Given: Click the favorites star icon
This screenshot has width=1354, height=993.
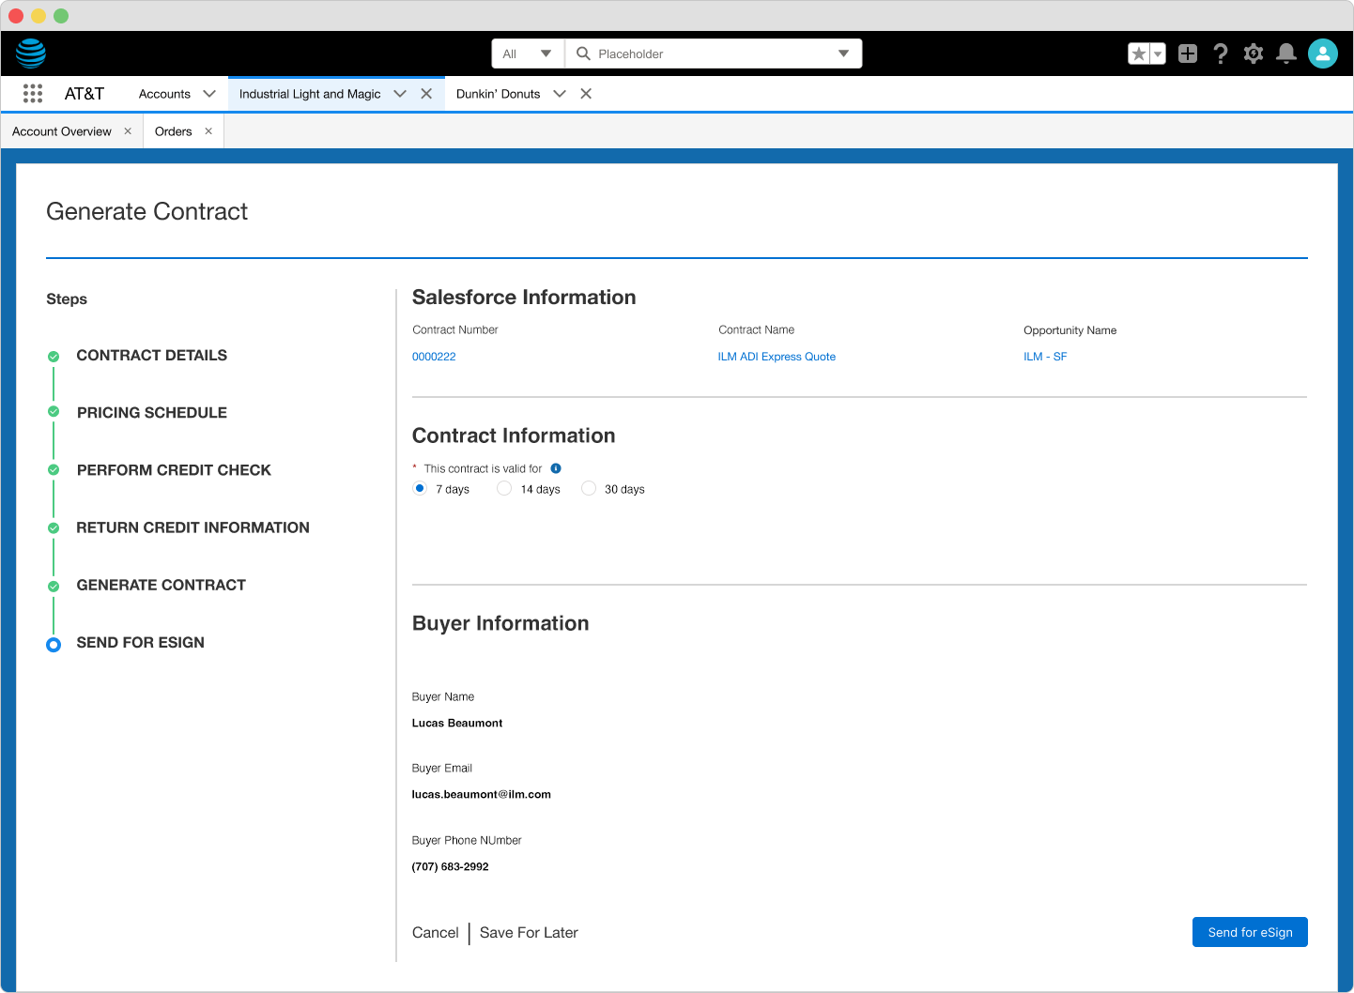Looking at the screenshot, I should (1139, 53).
